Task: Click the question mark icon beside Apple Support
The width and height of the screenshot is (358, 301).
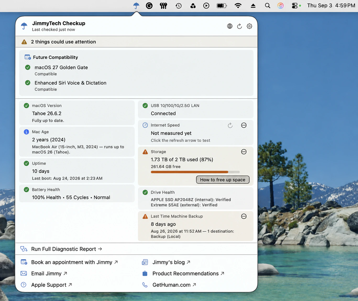Action: click(24, 285)
